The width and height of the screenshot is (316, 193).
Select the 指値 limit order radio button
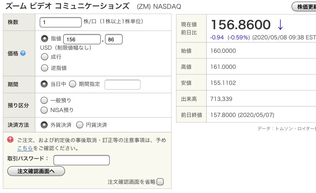click(45, 38)
